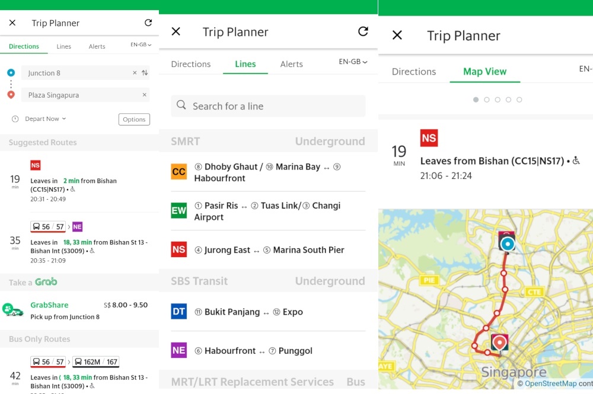593x394 pixels.
Task: Select the orange CC line badge
Action: click(179, 172)
